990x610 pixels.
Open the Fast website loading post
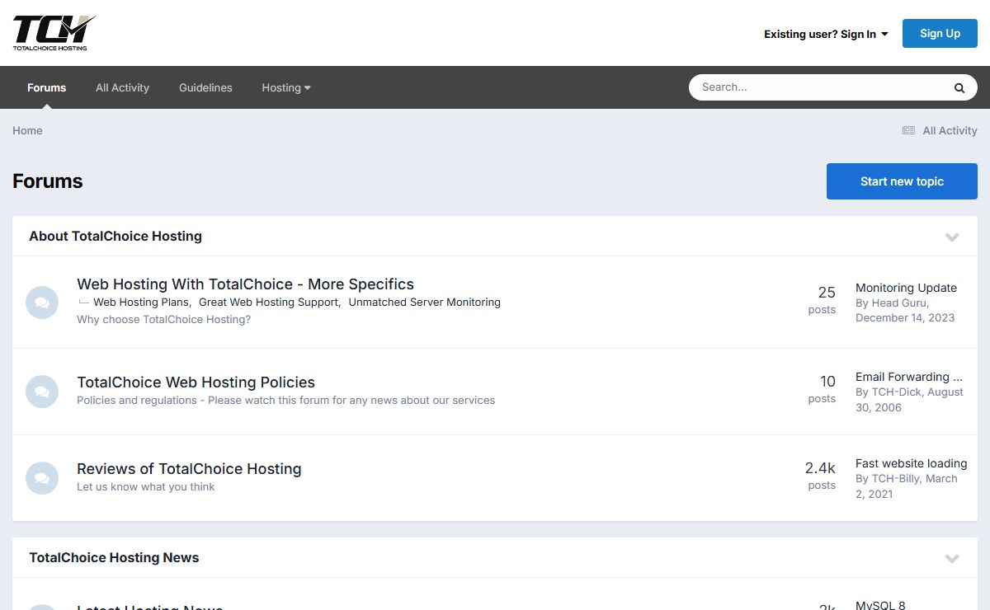click(911, 463)
